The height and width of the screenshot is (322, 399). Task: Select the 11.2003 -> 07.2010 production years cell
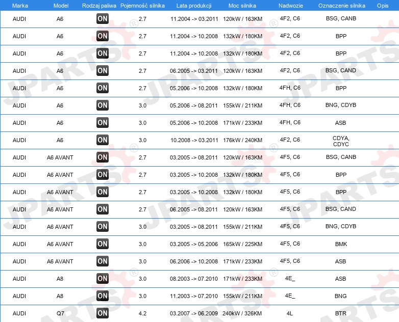pyautogui.click(x=194, y=296)
